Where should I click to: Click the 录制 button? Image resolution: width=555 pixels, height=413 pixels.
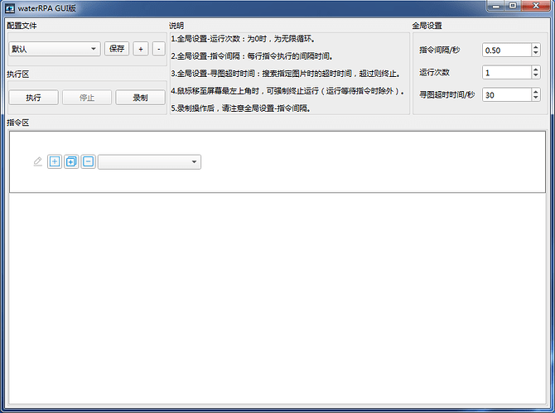pyautogui.click(x=140, y=98)
